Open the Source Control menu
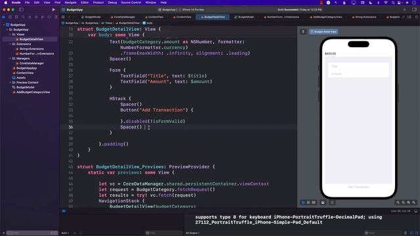The height and width of the screenshot is (236, 420). tap(131, 3)
